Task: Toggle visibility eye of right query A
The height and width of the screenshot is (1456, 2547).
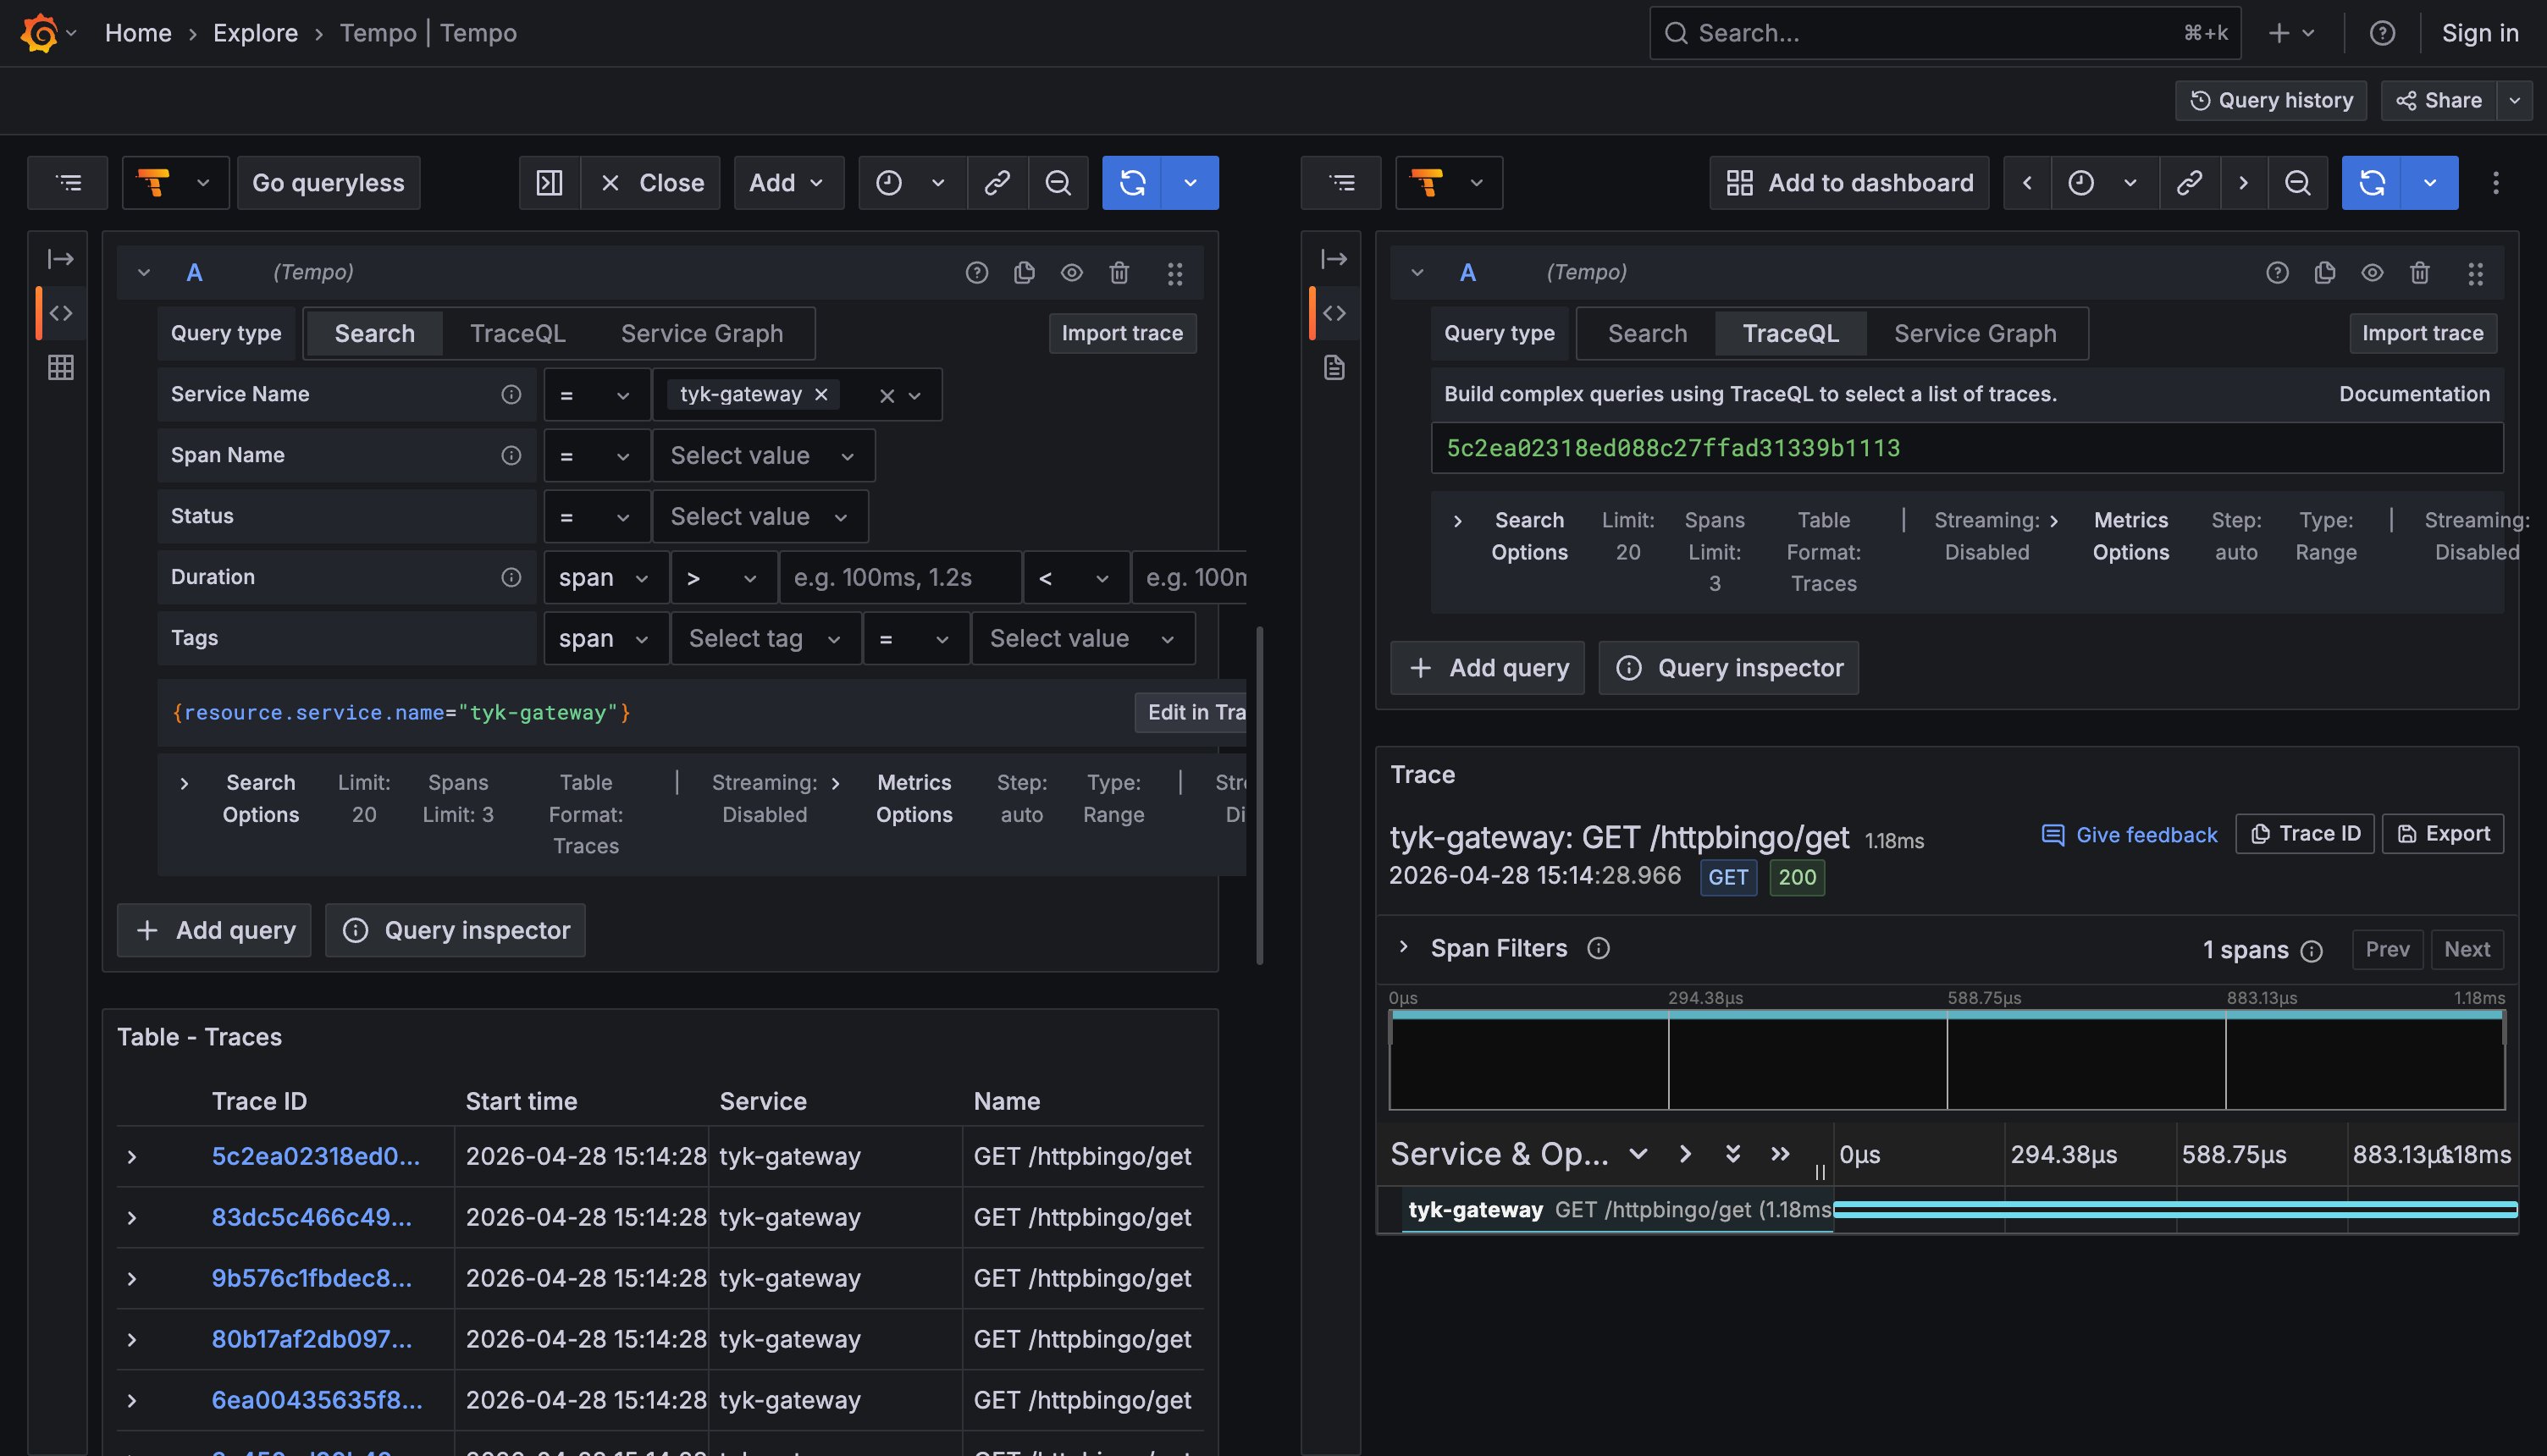Action: point(2372,273)
